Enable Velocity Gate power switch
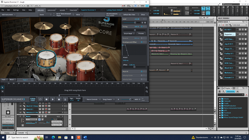The image size is (249, 140). point(142,79)
